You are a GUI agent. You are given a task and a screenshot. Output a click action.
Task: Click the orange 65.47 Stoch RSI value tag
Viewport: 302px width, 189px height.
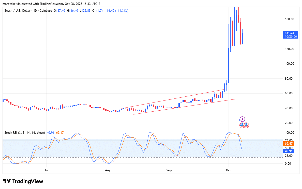(x=289, y=143)
